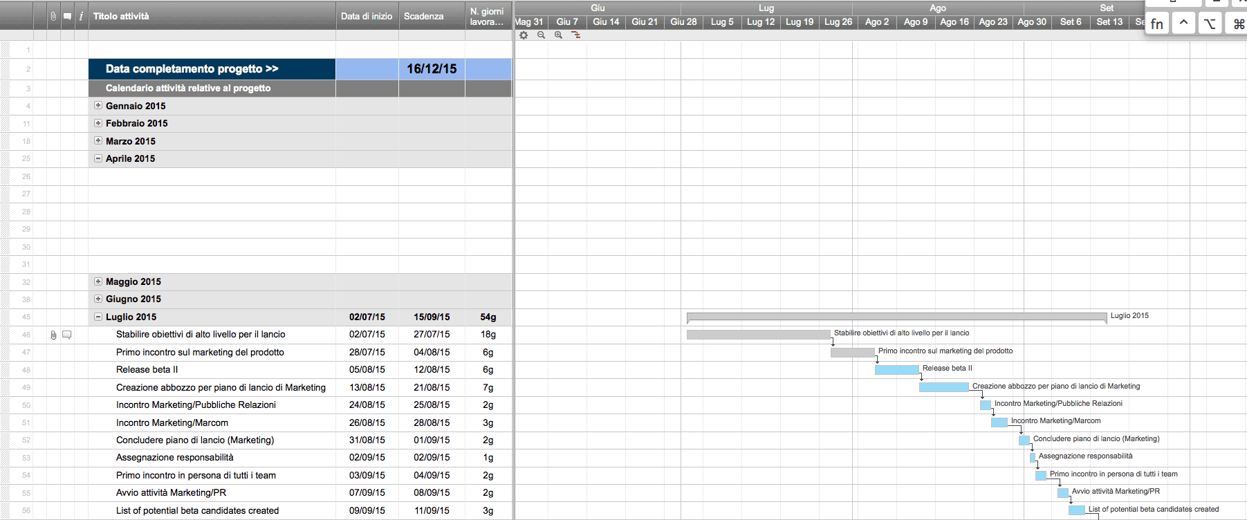The width and height of the screenshot is (1247, 520).
Task: Select Luglio 2015 start date 02/07/15
Action: coord(367,317)
